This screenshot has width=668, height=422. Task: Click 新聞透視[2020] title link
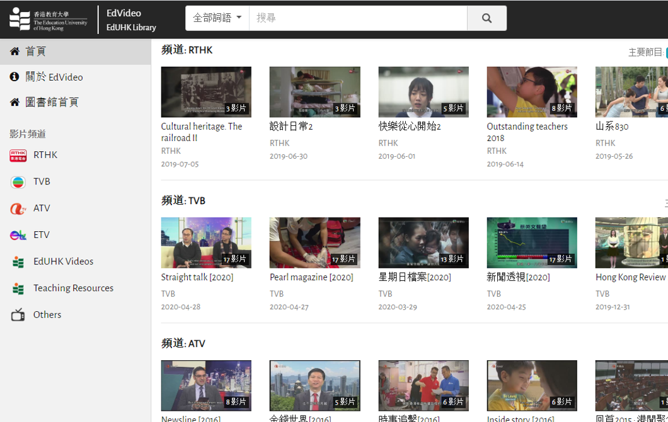tap(519, 277)
